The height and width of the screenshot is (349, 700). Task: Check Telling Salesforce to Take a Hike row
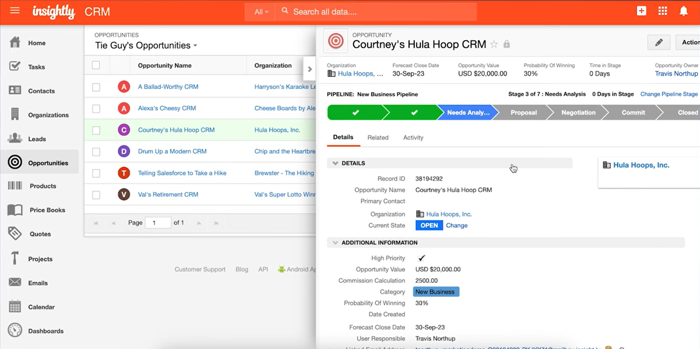(x=96, y=173)
